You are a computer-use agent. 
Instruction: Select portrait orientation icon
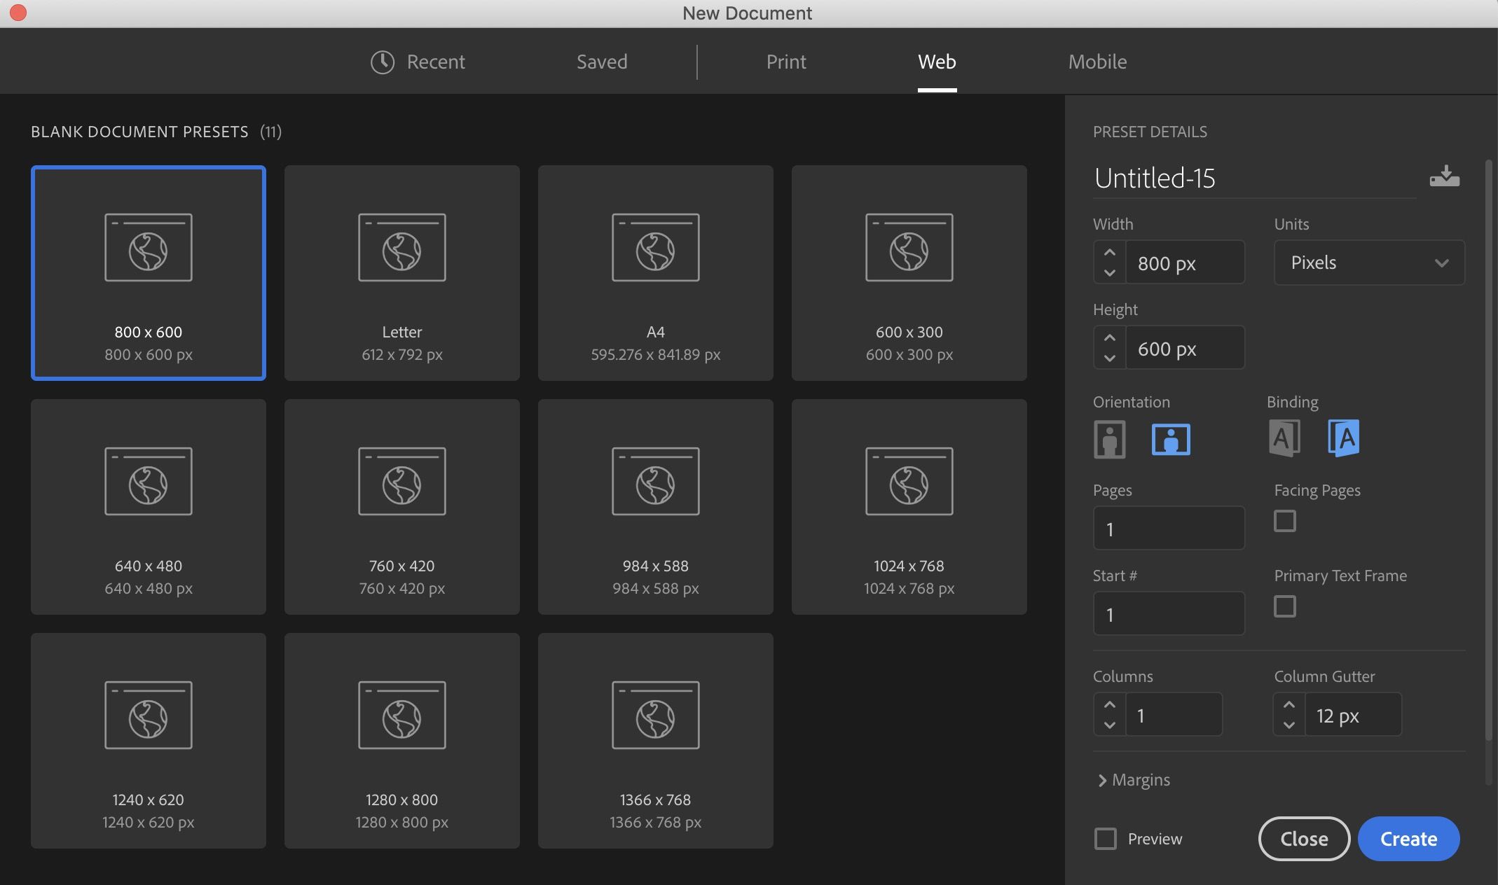click(x=1109, y=440)
